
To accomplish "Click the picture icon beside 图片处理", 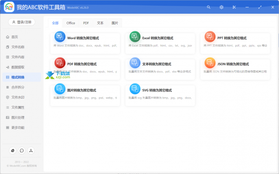I will [7, 117].
